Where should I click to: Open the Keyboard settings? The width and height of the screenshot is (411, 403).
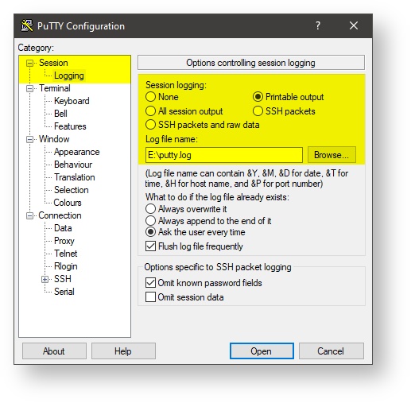coord(72,101)
